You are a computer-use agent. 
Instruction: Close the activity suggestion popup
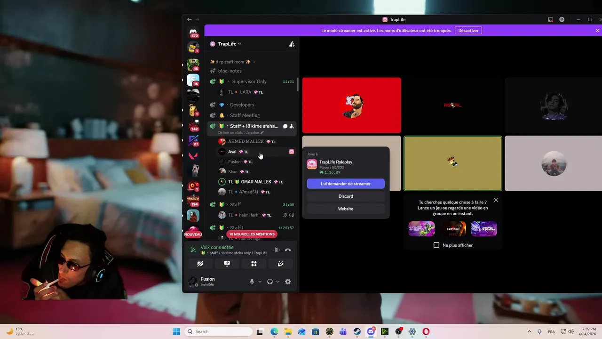click(496, 200)
